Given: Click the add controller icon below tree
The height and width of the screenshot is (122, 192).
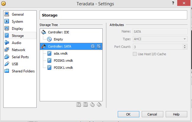Looking at the screenshot, I should (x=92, y=105).
